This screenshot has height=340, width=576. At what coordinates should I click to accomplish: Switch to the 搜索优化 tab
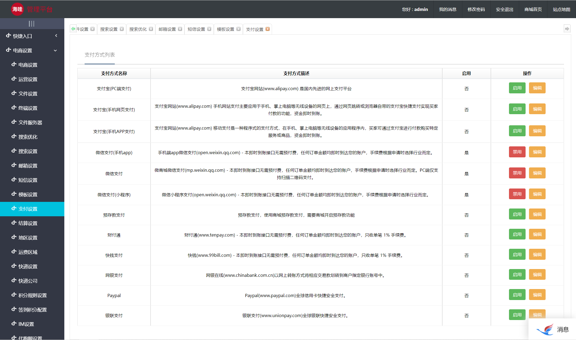pyautogui.click(x=138, y=29)
